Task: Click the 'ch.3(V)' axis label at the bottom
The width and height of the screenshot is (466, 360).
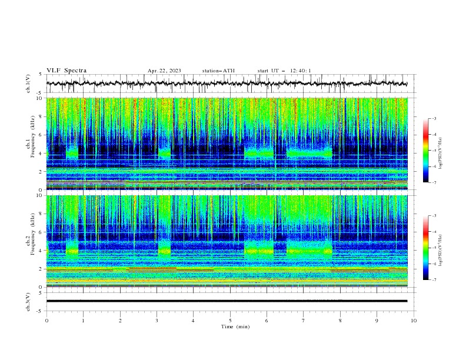Action: coord(28,302)
